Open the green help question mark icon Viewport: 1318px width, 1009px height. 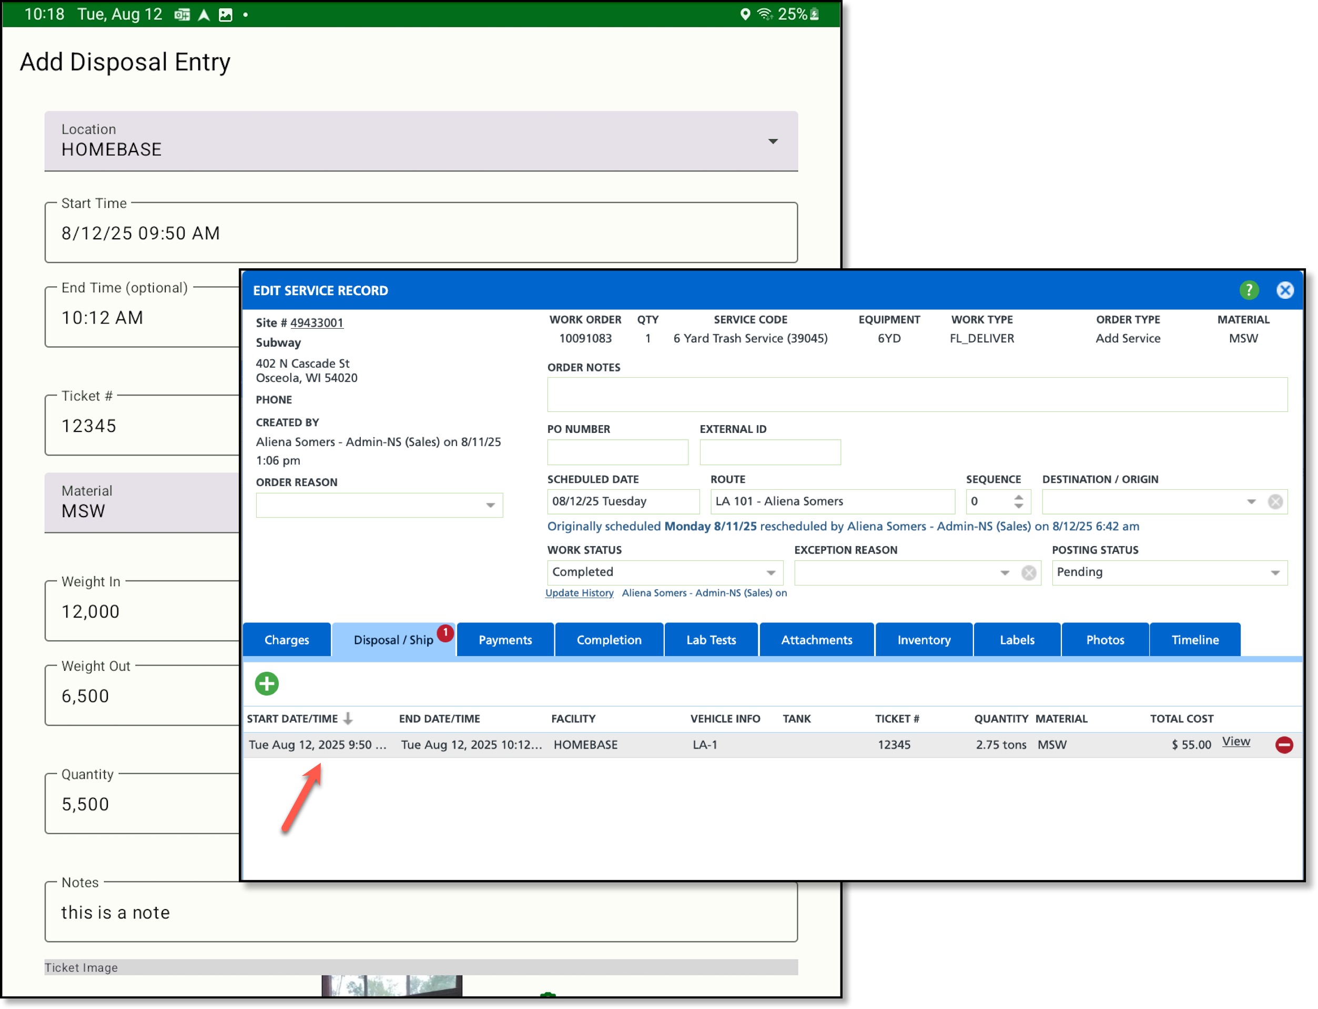[x=1249, y=290]
